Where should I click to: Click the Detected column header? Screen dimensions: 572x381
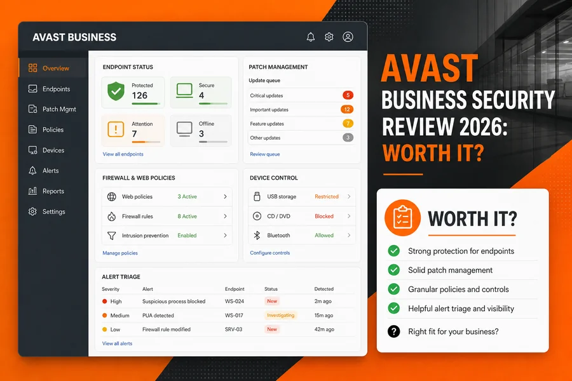(x=324, y=289)
